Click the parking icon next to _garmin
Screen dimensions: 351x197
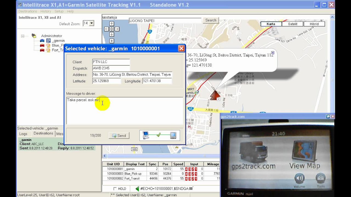(48, 40)
